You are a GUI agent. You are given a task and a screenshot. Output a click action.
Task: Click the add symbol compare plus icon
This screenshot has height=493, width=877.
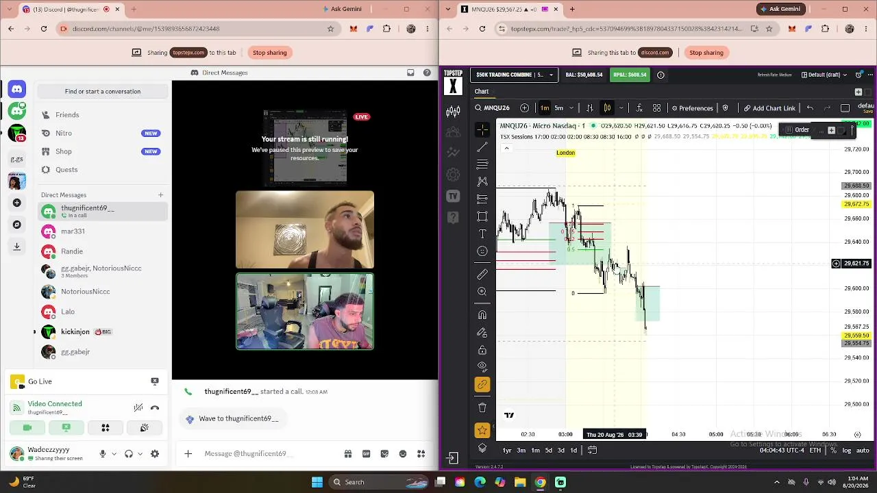[524, 108]
